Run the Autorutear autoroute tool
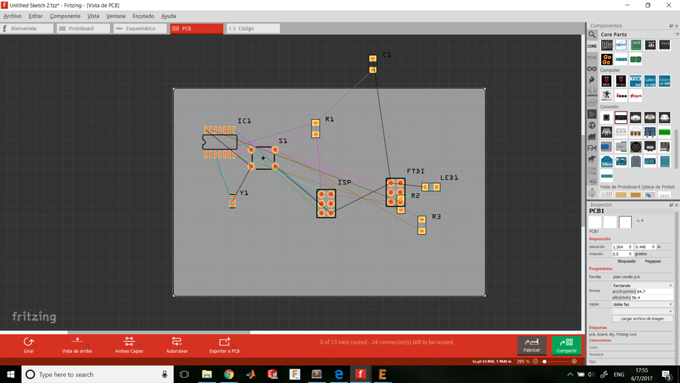The height and width of the screenshot is (383, 680). click(x=177, y=345)
